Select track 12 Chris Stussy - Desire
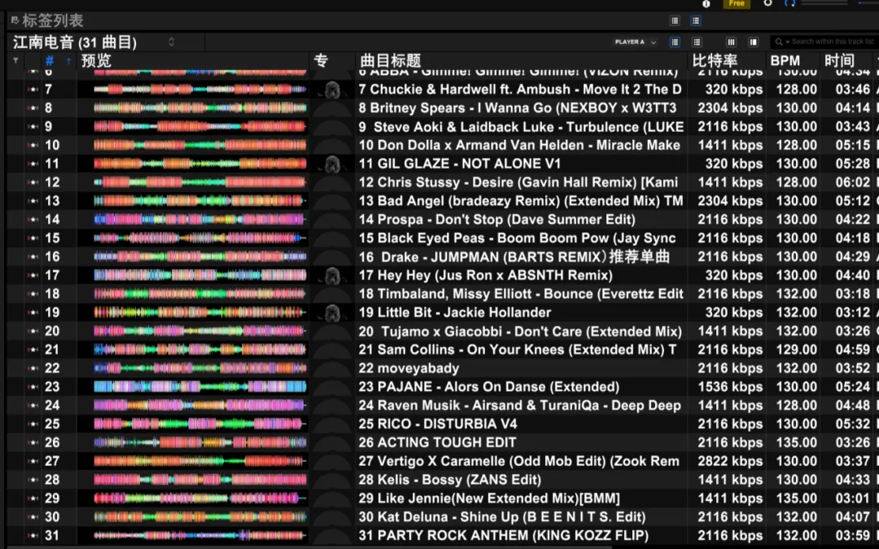 [x=518, y=182]
